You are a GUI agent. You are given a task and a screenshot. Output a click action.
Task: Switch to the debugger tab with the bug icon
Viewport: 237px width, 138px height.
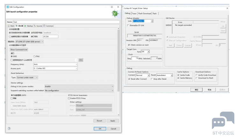pyautogui.click(x=19, y=26)
